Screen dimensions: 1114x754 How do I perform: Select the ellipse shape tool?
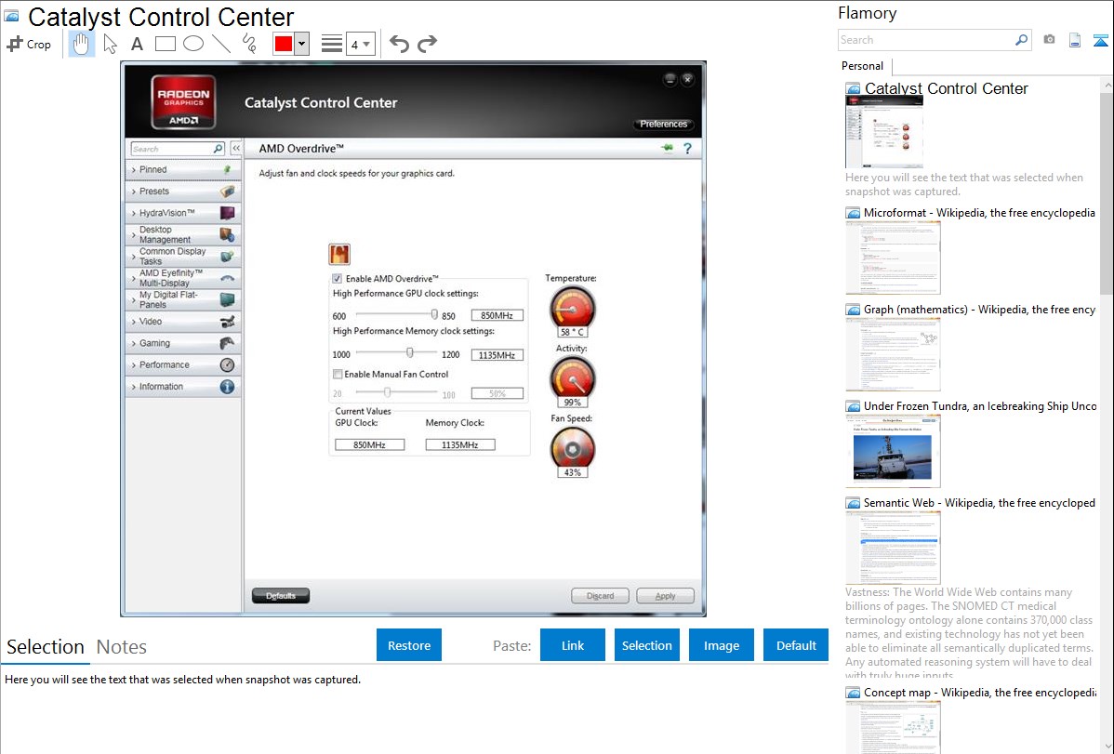(x=193, y=44)
